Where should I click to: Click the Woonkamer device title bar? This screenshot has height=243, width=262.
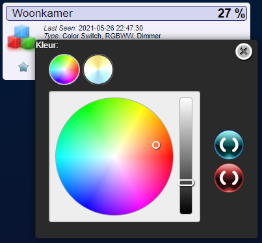click(126, 14)
